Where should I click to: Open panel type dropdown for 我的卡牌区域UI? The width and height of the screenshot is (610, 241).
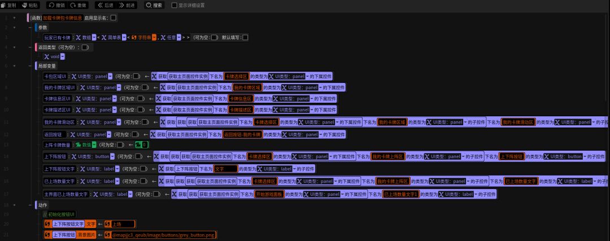point(119,87)
